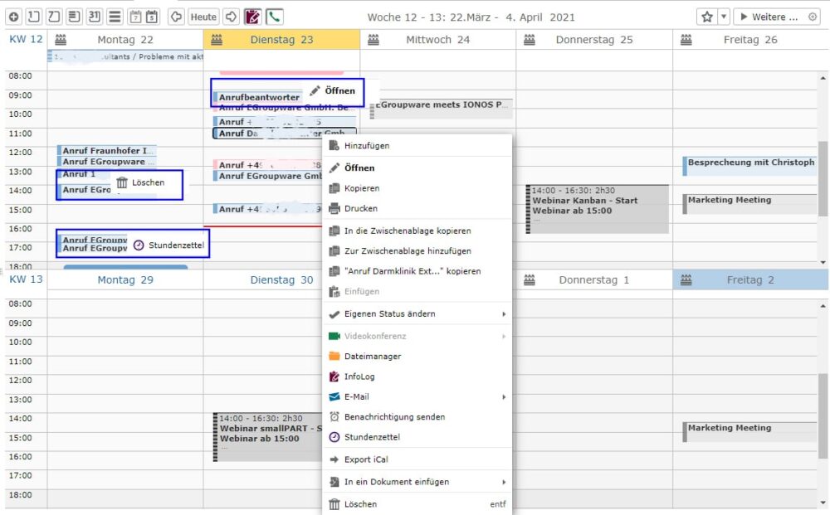Go to next week with right arrow
The width and height of the screenshot is (830, 515).
[232, 17]
